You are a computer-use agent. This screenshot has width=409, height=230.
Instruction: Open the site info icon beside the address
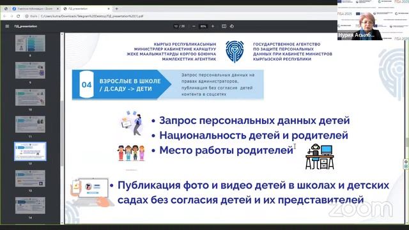27,16
